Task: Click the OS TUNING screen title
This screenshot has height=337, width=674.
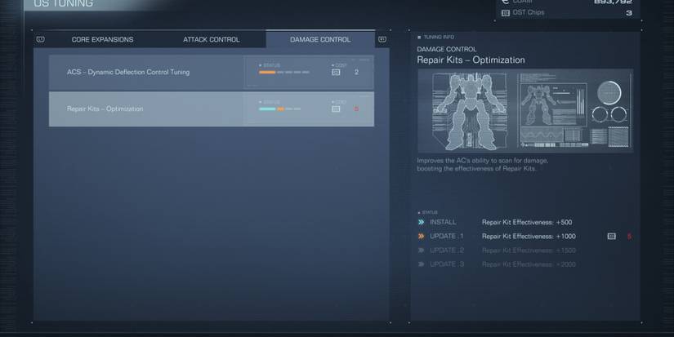Action: tap(63, 3)
